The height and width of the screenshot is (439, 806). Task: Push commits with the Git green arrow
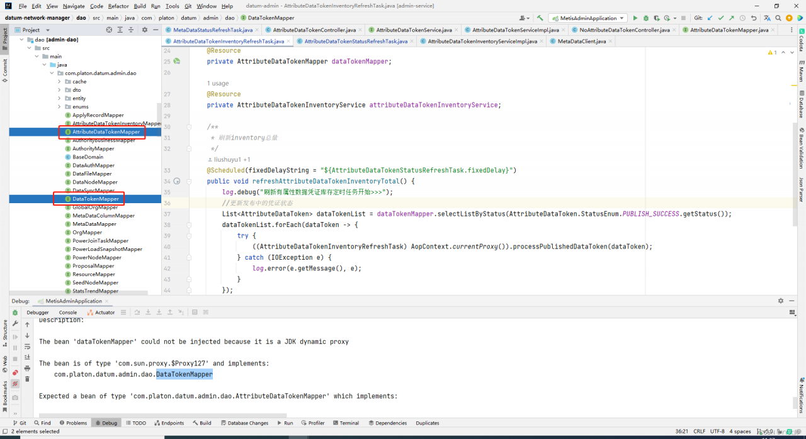(x=732, y=18)
